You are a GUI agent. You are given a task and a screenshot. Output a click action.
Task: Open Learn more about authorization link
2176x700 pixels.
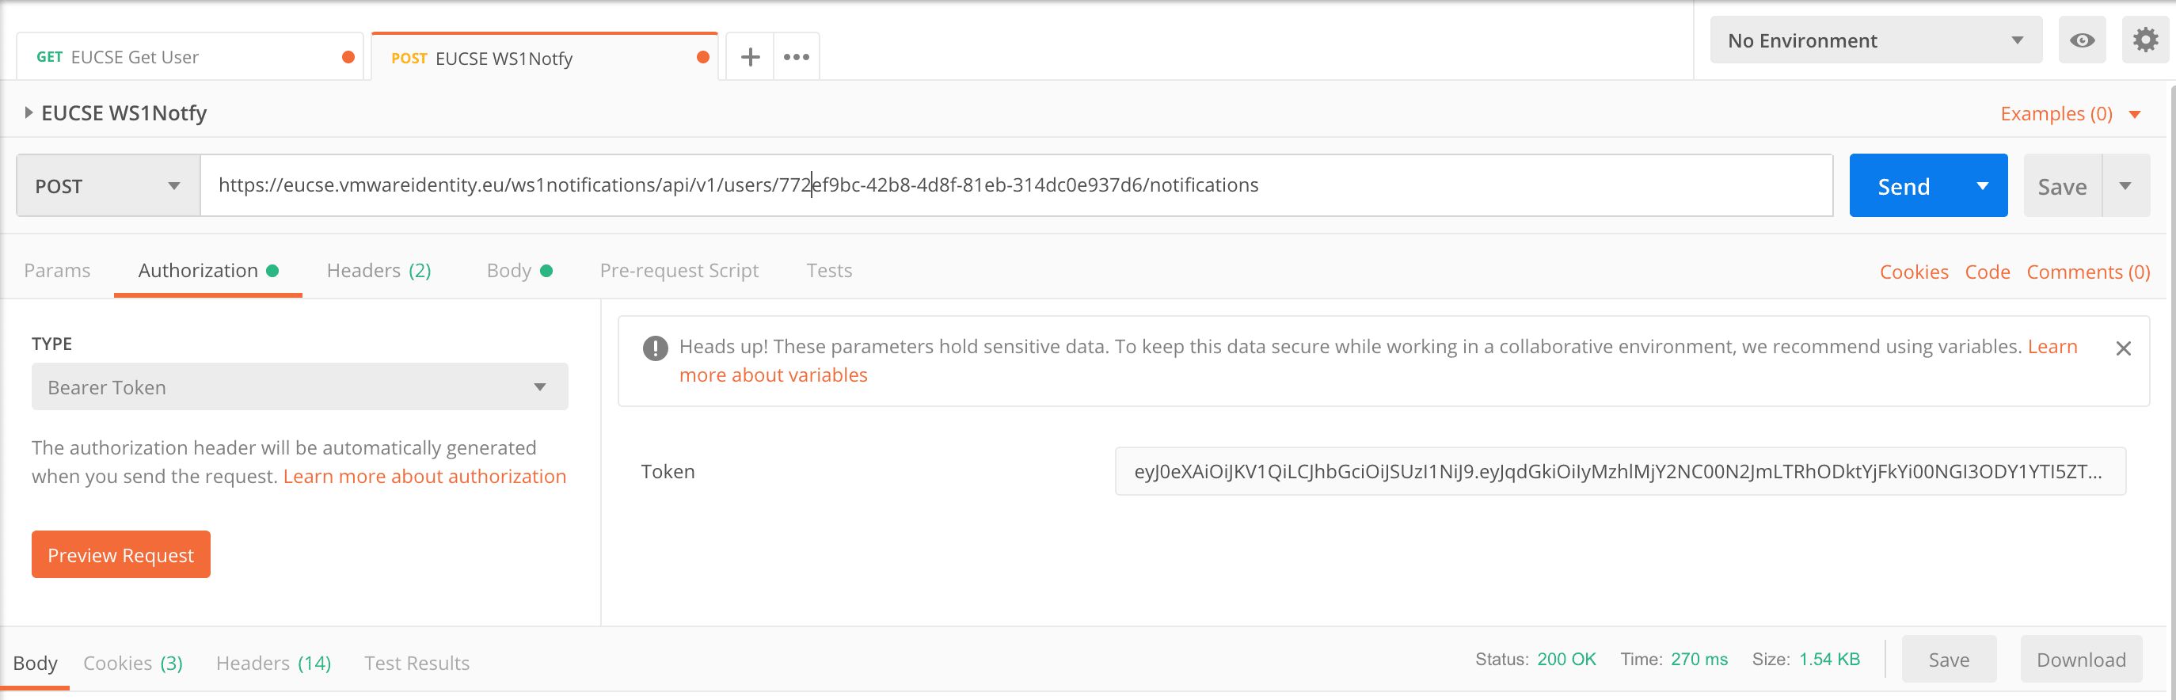pyautogui.click(x=424, y=476)
